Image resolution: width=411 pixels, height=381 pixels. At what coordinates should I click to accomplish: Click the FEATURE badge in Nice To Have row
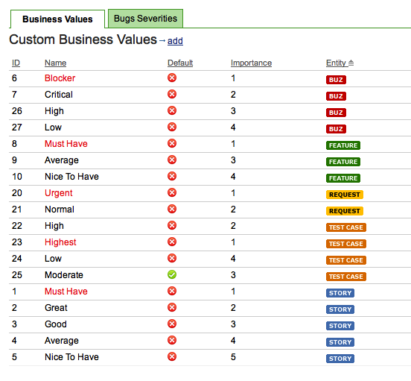342,178
